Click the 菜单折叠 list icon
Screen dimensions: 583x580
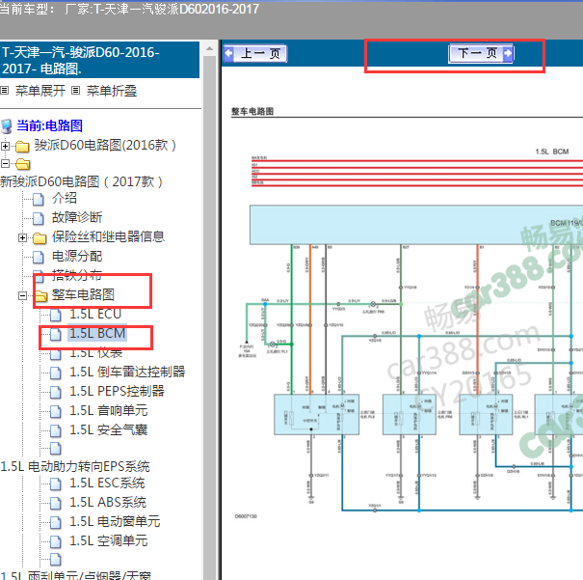coord(75,91)
